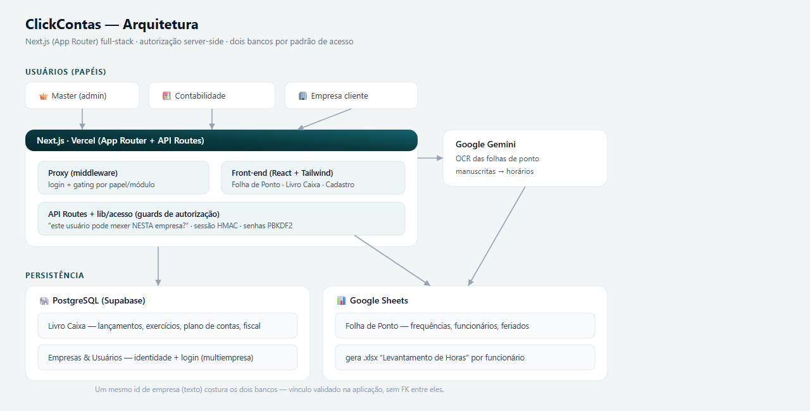This screenshot has width=810, height=411.
Task: Click the "Um mesmo id de empresa" footnote
Action: [x=270, y=390]
